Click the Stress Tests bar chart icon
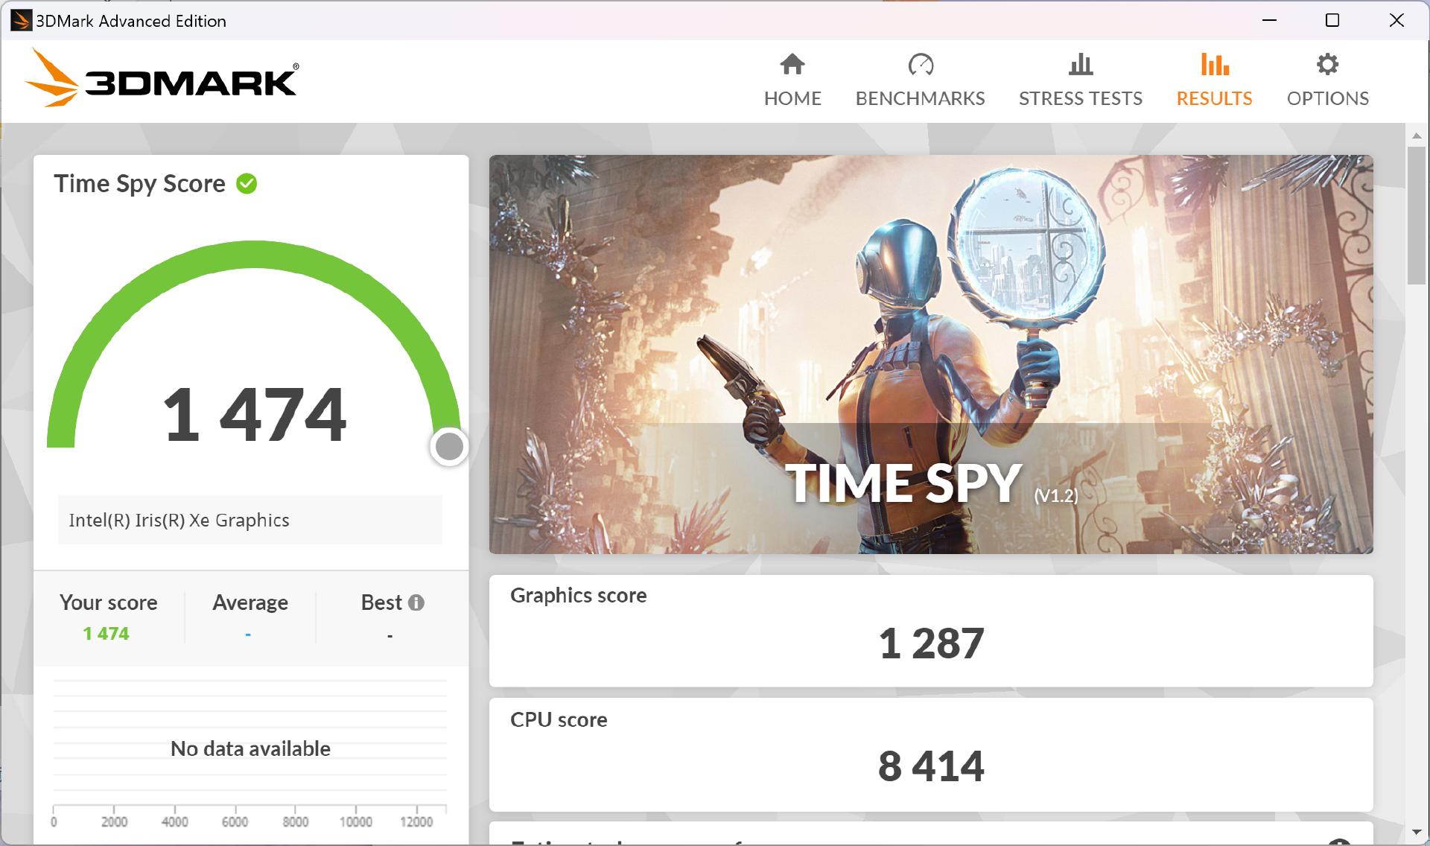 point(1080,65)
